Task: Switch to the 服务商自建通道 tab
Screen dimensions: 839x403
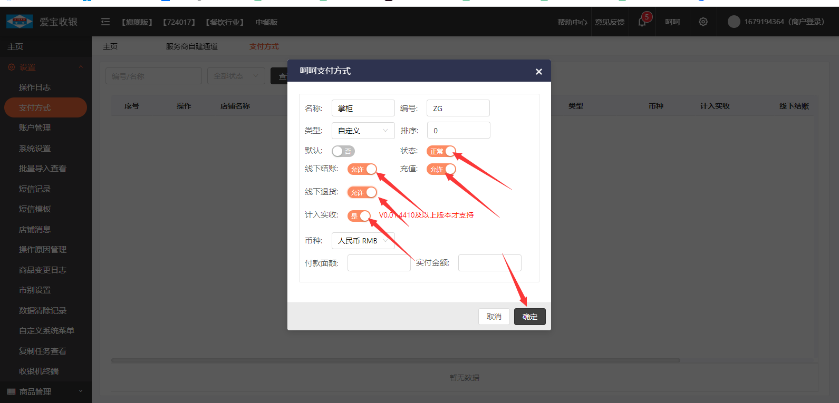Action: tap(191, 46)
